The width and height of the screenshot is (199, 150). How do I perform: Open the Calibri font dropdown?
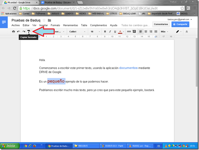pos(77,31)
